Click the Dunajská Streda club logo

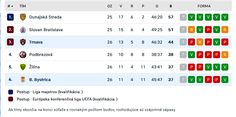(x=23, y=17)
